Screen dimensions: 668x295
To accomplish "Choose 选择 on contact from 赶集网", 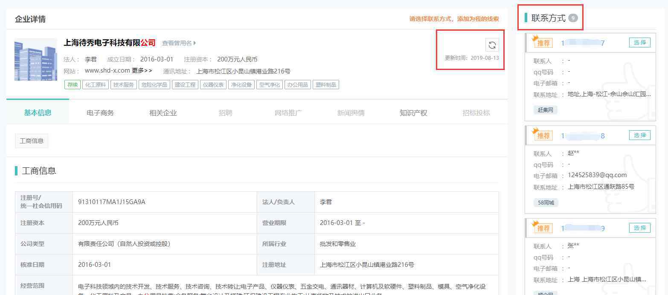I will click(x=640, y=42).
